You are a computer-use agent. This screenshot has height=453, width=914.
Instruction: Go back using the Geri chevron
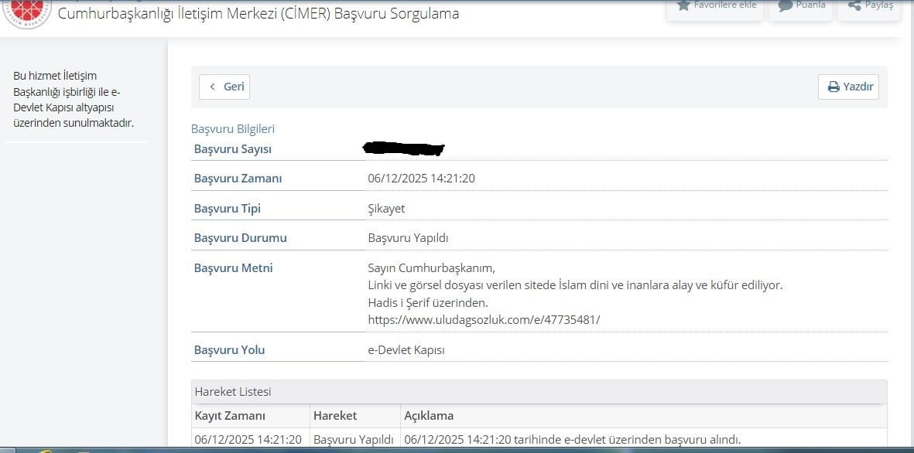point(213,87)
